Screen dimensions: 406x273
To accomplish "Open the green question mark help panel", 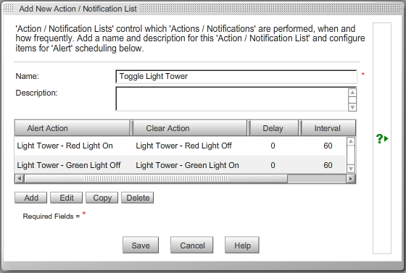I will point(382,139).
